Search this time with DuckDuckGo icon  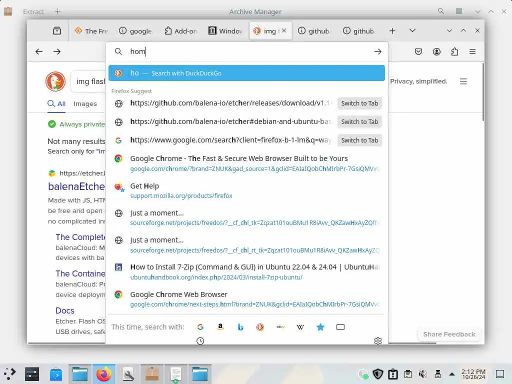(260, 327)
